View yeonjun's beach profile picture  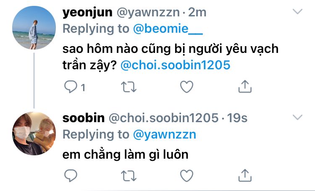(x=34, y=28)
